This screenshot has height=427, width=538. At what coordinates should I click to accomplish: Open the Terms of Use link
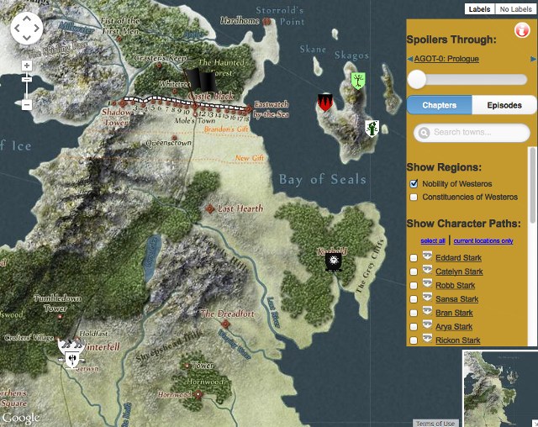click(435, 424)
